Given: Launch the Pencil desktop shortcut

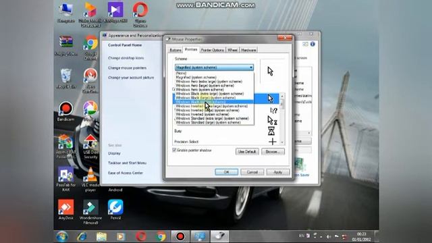Looking at the screenshot, I should pos(115,210).
